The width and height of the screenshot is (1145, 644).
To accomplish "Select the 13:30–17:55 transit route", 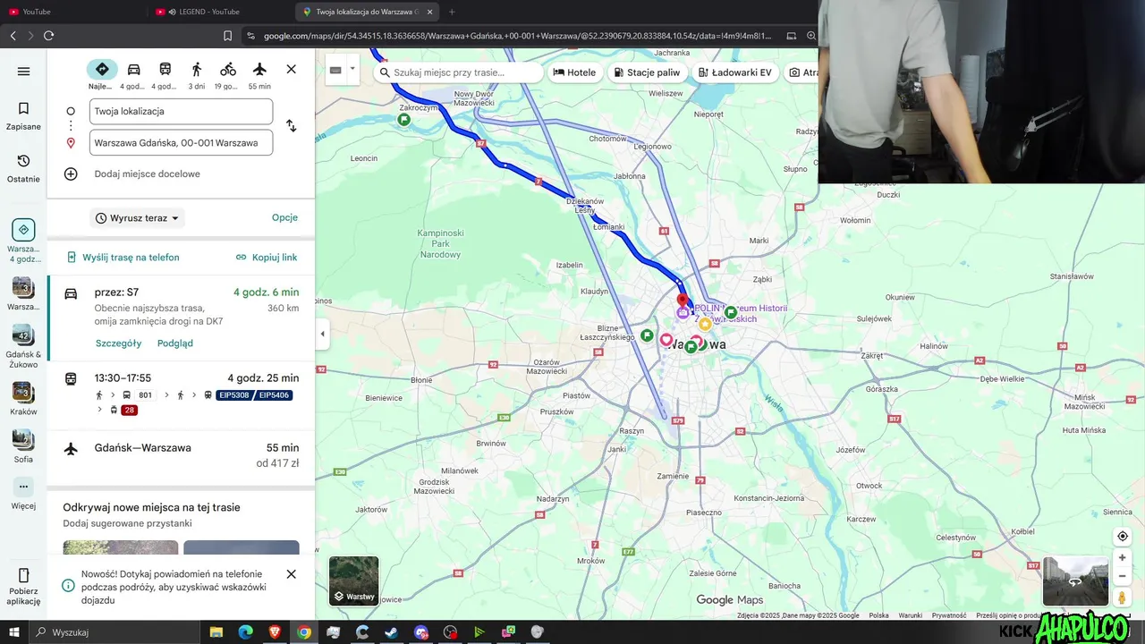I will [182, 394].
